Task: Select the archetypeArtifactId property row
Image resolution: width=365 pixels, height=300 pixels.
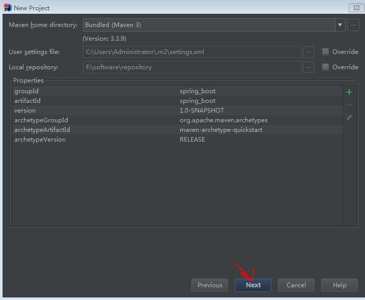Action: 177,130
